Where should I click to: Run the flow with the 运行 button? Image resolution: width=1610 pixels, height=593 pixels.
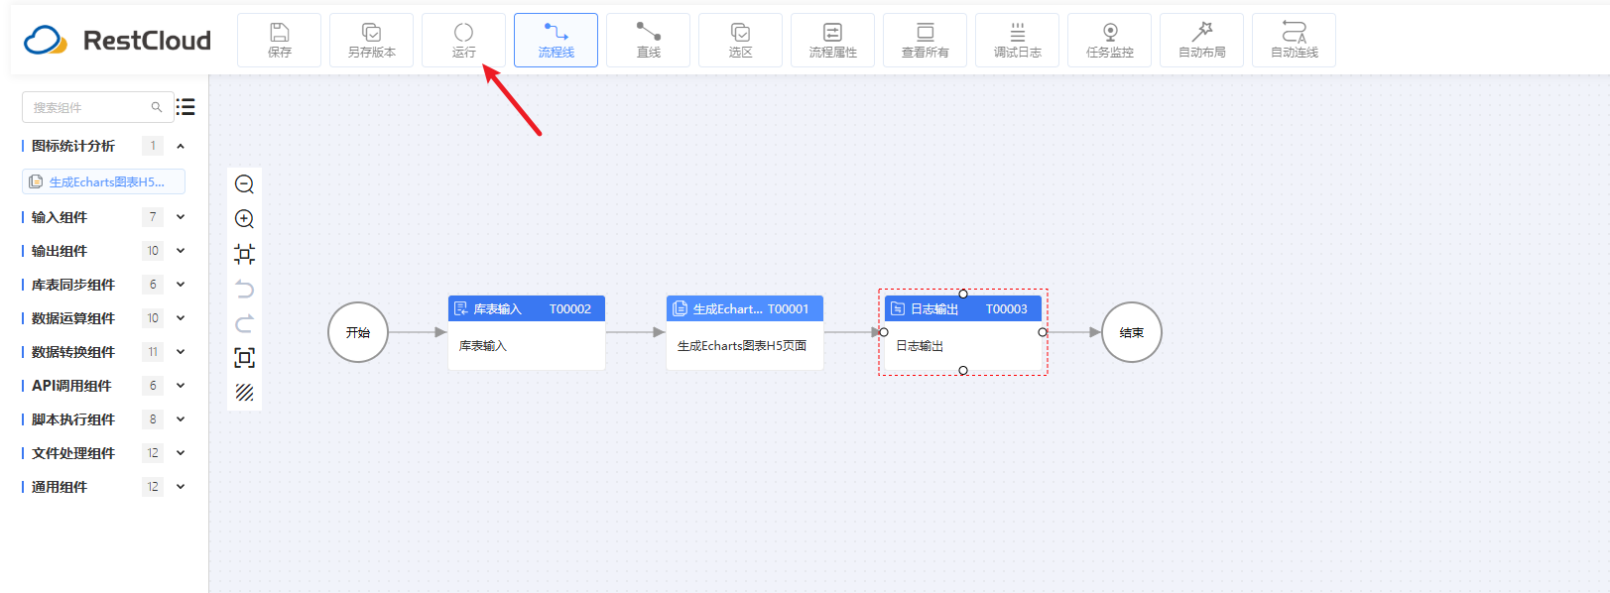click(x=464, y=40)
